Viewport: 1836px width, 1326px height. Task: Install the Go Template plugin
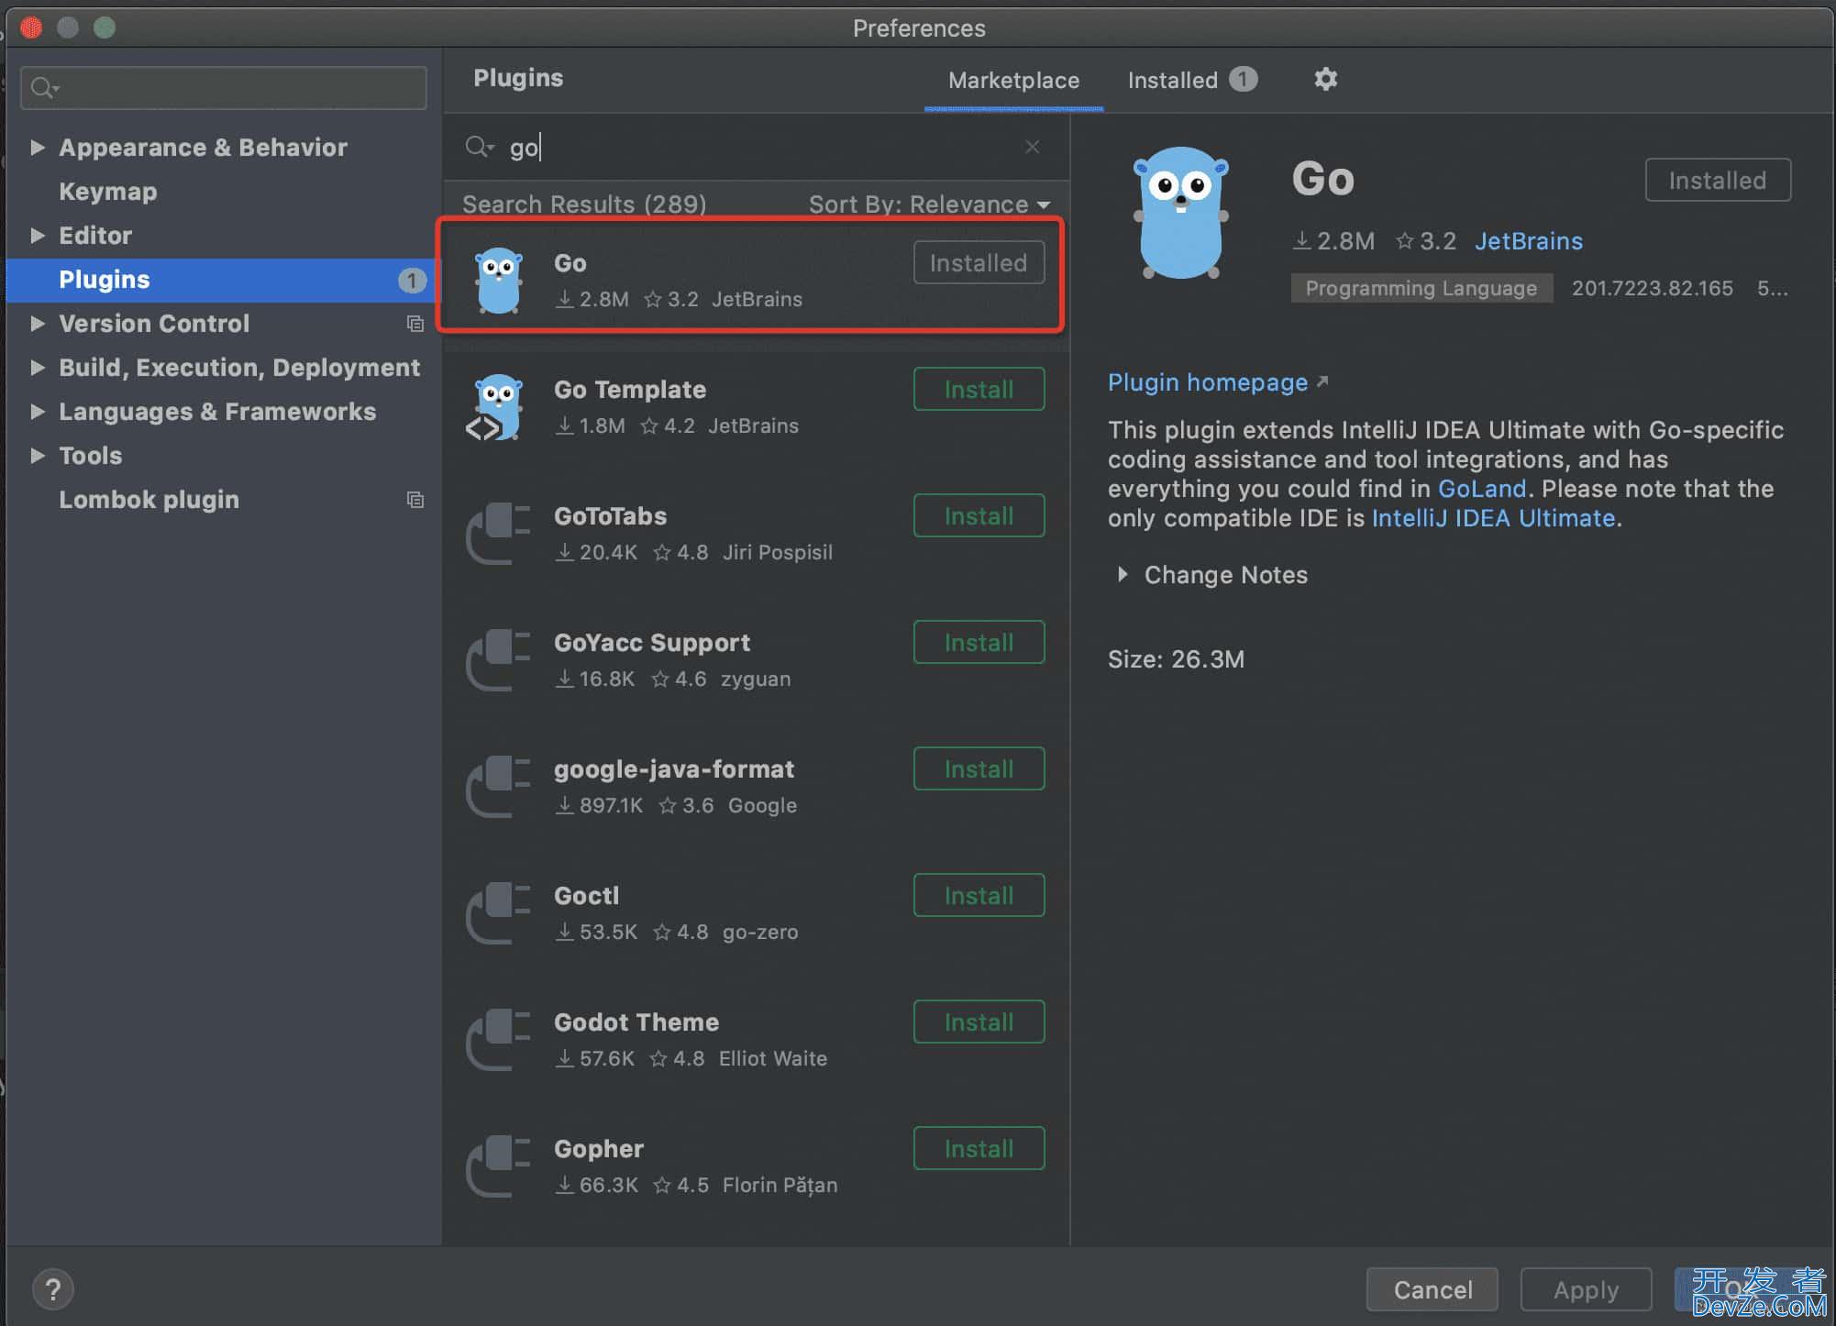pos(979,389)
